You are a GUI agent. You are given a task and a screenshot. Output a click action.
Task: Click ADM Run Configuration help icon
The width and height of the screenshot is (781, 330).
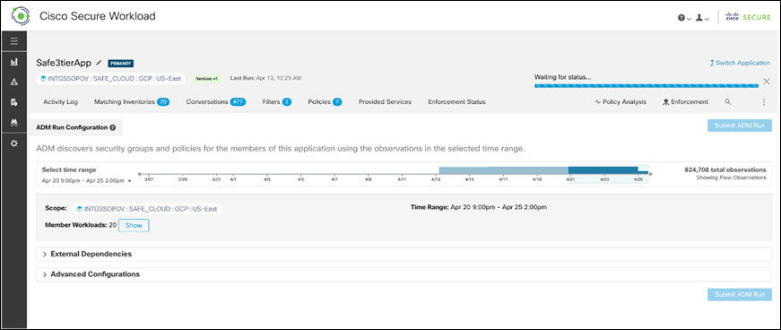click(x=113, y=127)
